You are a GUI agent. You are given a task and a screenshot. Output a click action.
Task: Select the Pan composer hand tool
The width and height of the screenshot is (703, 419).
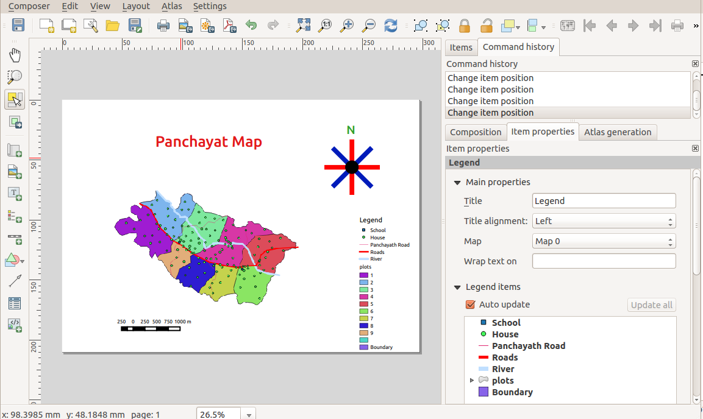[15, 55]
